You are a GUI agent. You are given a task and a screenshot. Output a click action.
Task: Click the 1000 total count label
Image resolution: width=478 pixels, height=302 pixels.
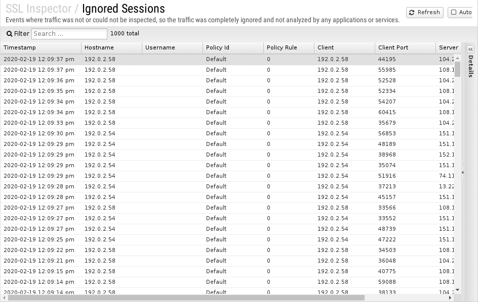(x=125, y=33)
